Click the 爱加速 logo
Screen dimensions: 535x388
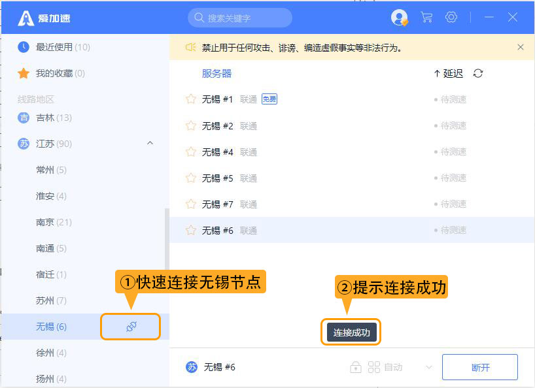pyautogui.click(x=44, y=18)
